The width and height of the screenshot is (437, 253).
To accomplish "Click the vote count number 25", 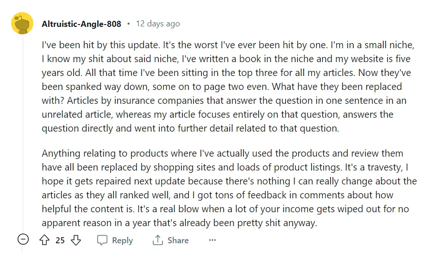I will coord(60,240).
